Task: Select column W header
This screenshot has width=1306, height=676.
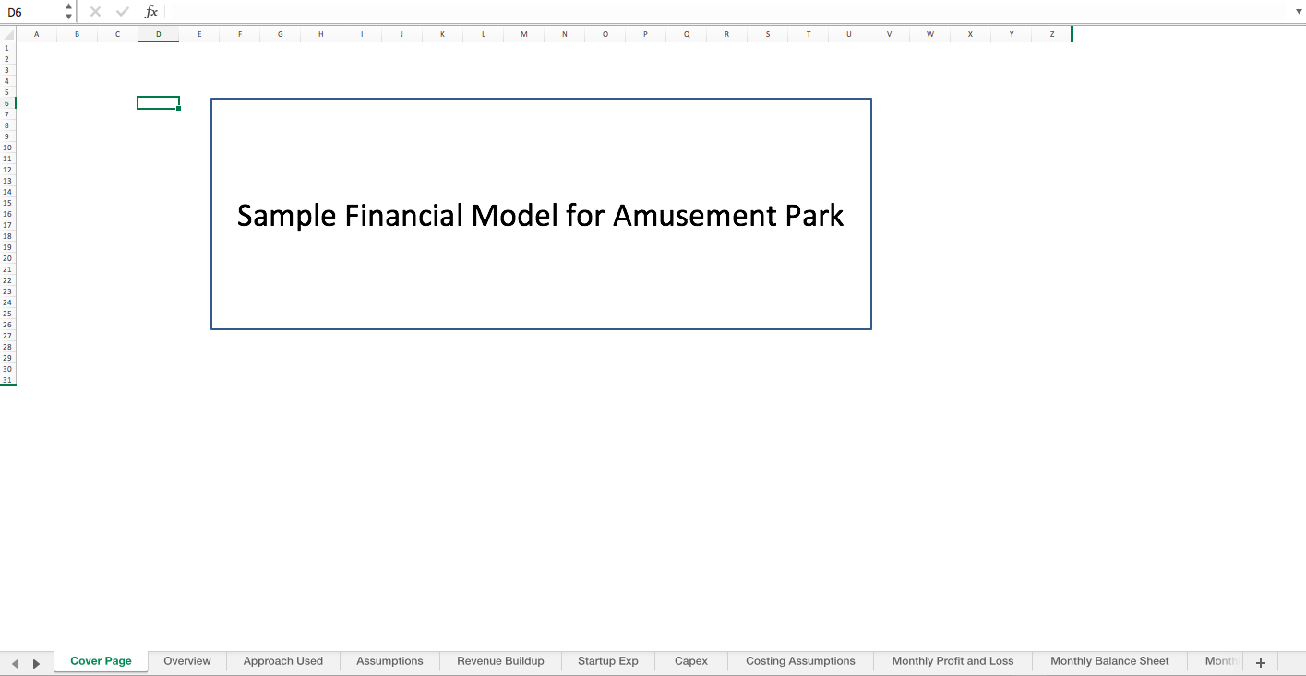Action: [930, 34]
